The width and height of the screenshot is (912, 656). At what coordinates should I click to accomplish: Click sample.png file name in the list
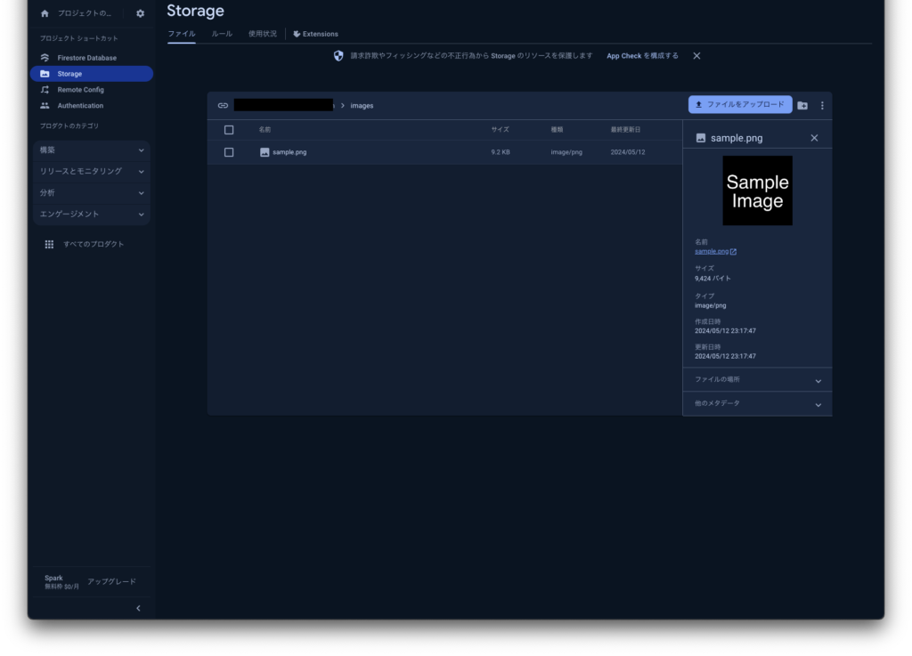289,152
